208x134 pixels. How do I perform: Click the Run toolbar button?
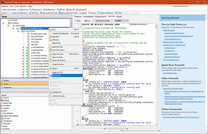(4, 13)
